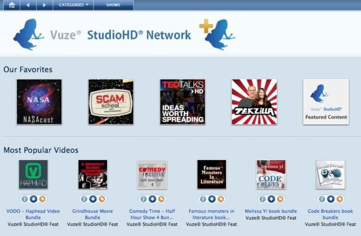
Task: Select the TED Talks HD thumbnail
Action: pyautogui.click(x=182, y=102)
